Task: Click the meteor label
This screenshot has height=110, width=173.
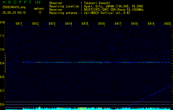Action: pos(39,9)
